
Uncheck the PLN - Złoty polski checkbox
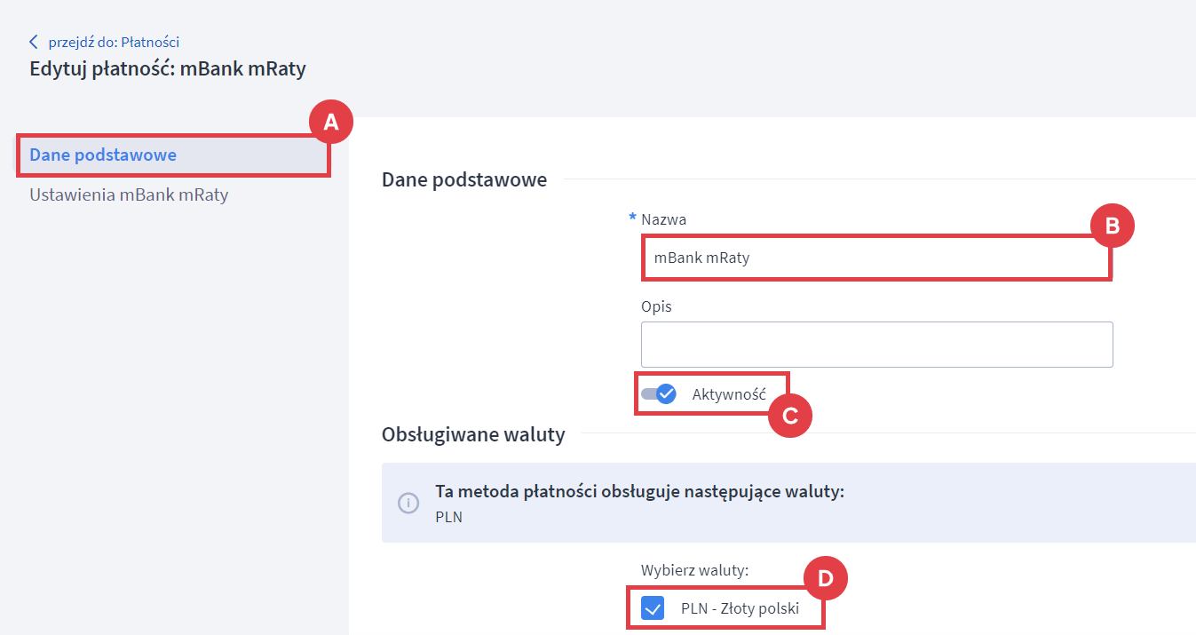pyautogui.click(x=653, y=608)
